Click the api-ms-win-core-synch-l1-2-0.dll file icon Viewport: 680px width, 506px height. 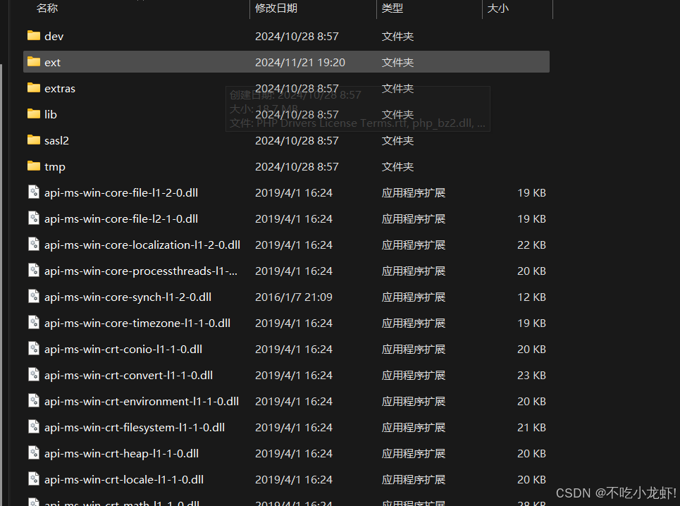coord(33,297)
